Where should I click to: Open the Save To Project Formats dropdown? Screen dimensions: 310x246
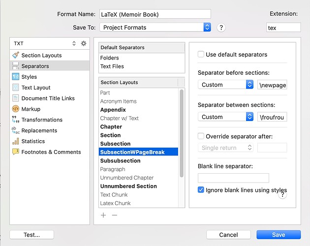pos(155,27)
